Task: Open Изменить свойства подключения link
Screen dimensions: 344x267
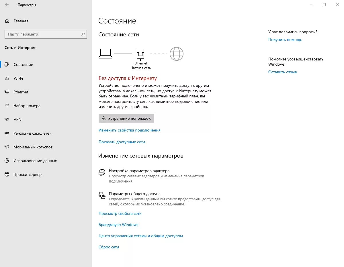Action: click(130, 130)
